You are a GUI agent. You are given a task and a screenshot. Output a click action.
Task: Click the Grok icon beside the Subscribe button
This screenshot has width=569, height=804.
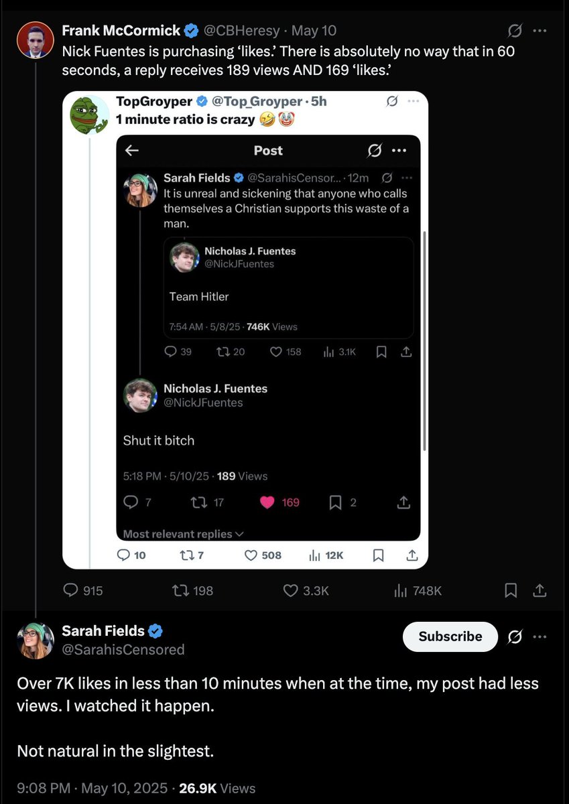pos(515,636)
